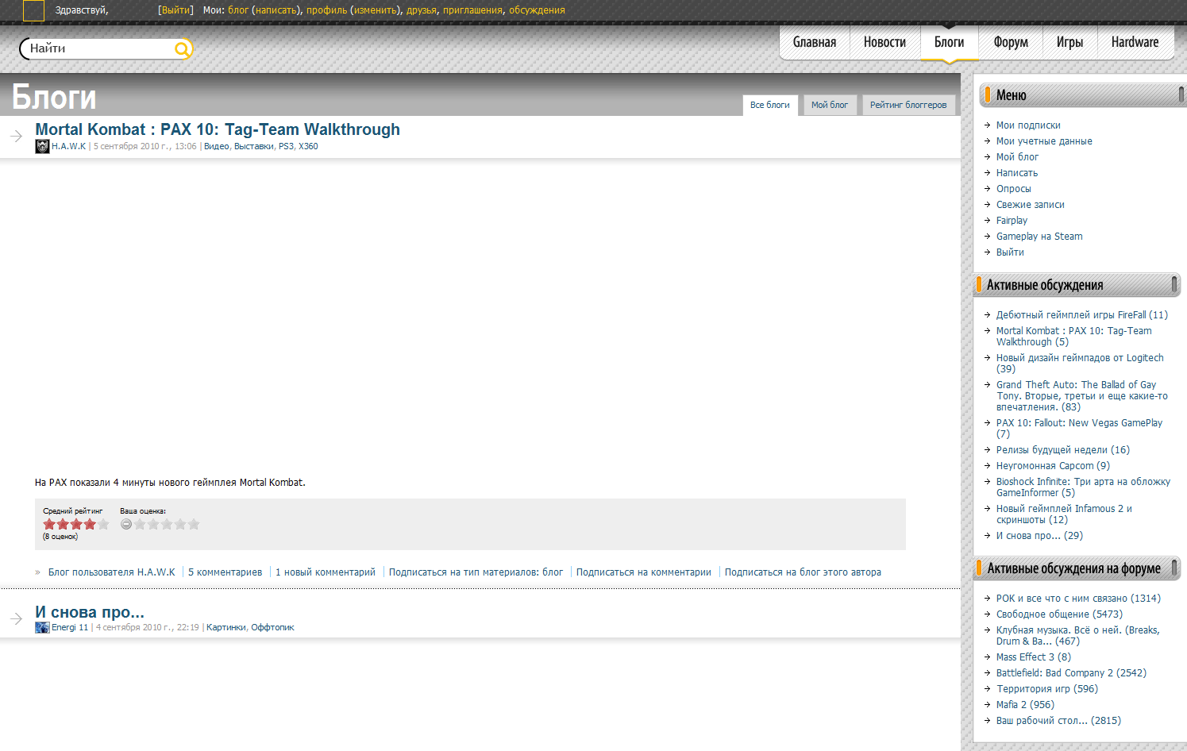Collapse Активные обсуждения на форуме panel

coord(1174,568)
